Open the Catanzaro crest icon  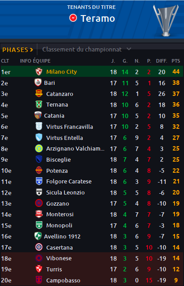[39, 94]
